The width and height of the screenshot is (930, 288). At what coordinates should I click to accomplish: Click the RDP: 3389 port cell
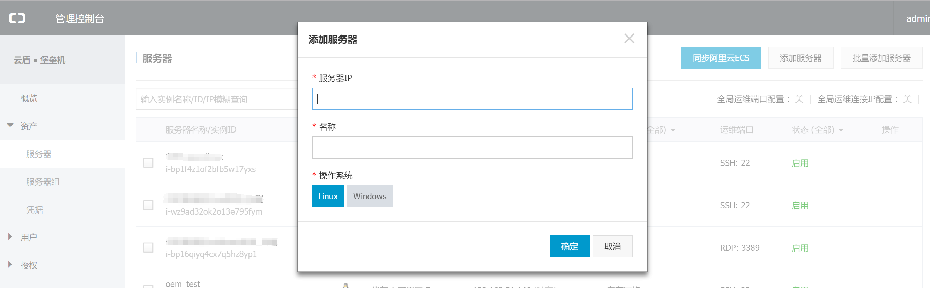pyautogui.click(x=740, y=248)
